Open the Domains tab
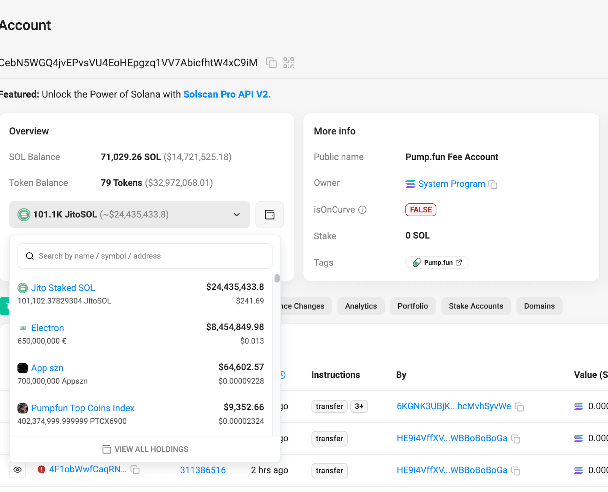 (539, 306)
